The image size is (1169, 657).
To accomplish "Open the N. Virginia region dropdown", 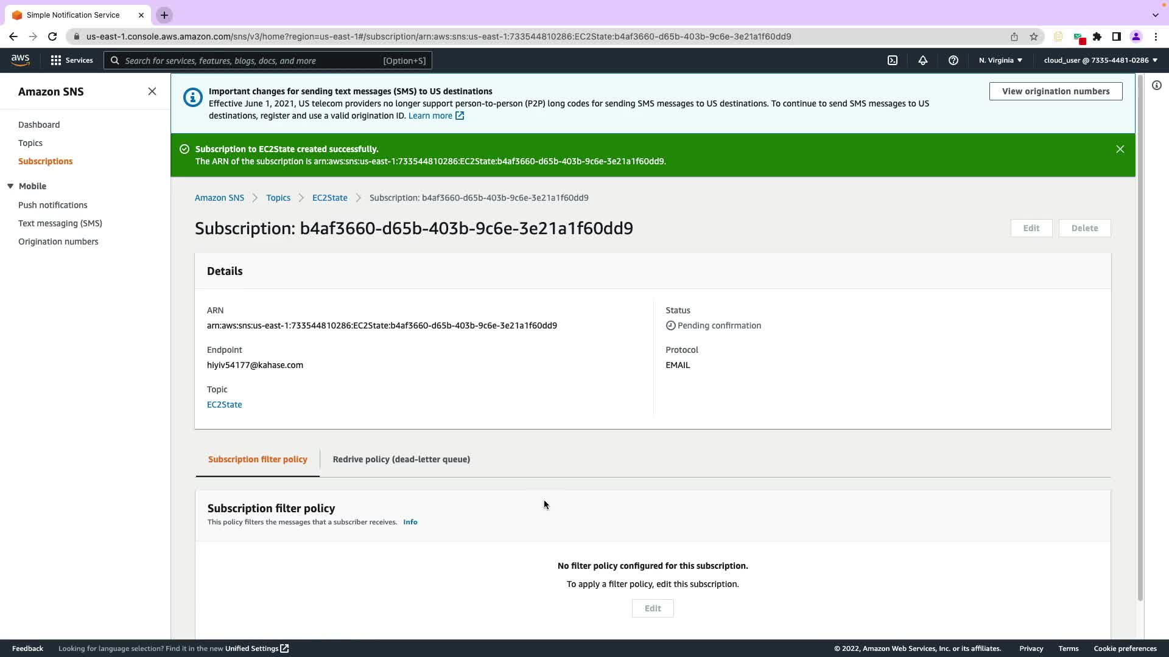I will click(1000, 60).
